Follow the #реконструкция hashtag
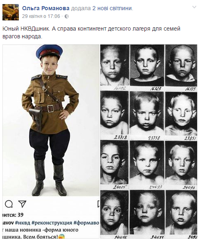198x239 pixels. pos(52,223)
